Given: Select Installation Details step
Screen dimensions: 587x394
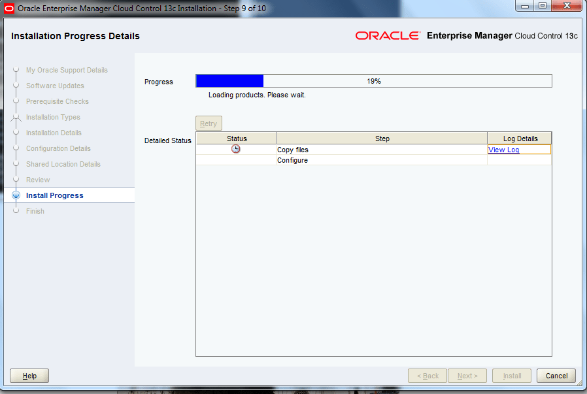Looking at the screenshot, I should pos(54,133).
